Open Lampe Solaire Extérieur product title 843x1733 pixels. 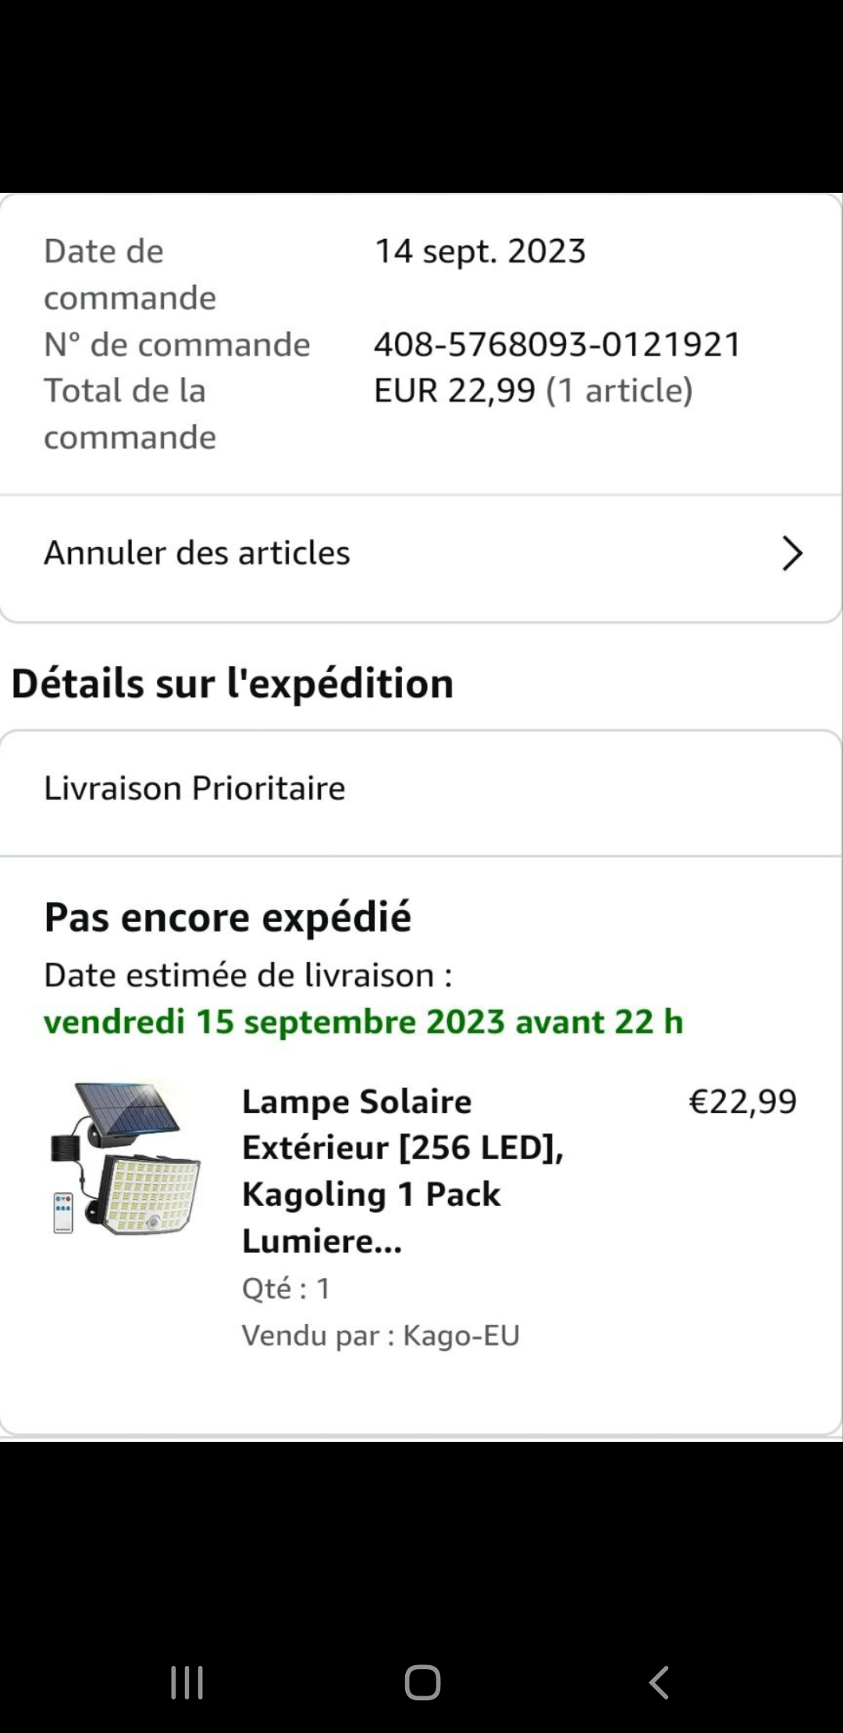point(403,1171)
